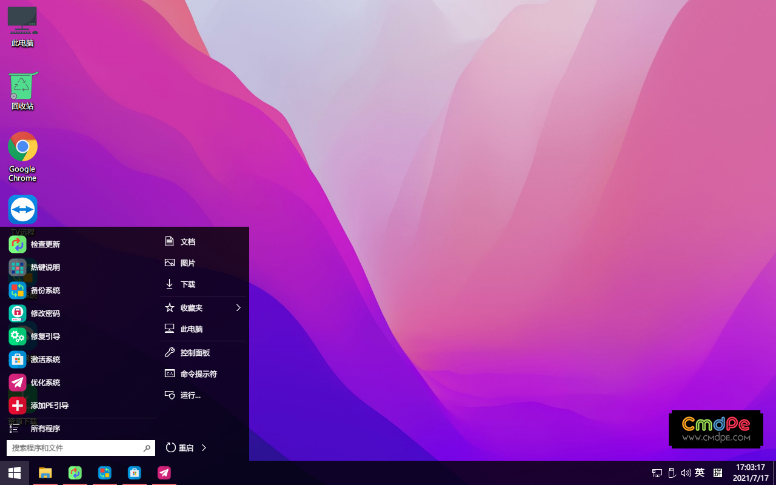Viewport: 776px width, 485px height.
Task: Open the 图片 pictures entry
Action: 204,263
